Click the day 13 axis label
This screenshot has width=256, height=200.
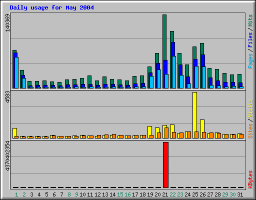coord(105,194)
